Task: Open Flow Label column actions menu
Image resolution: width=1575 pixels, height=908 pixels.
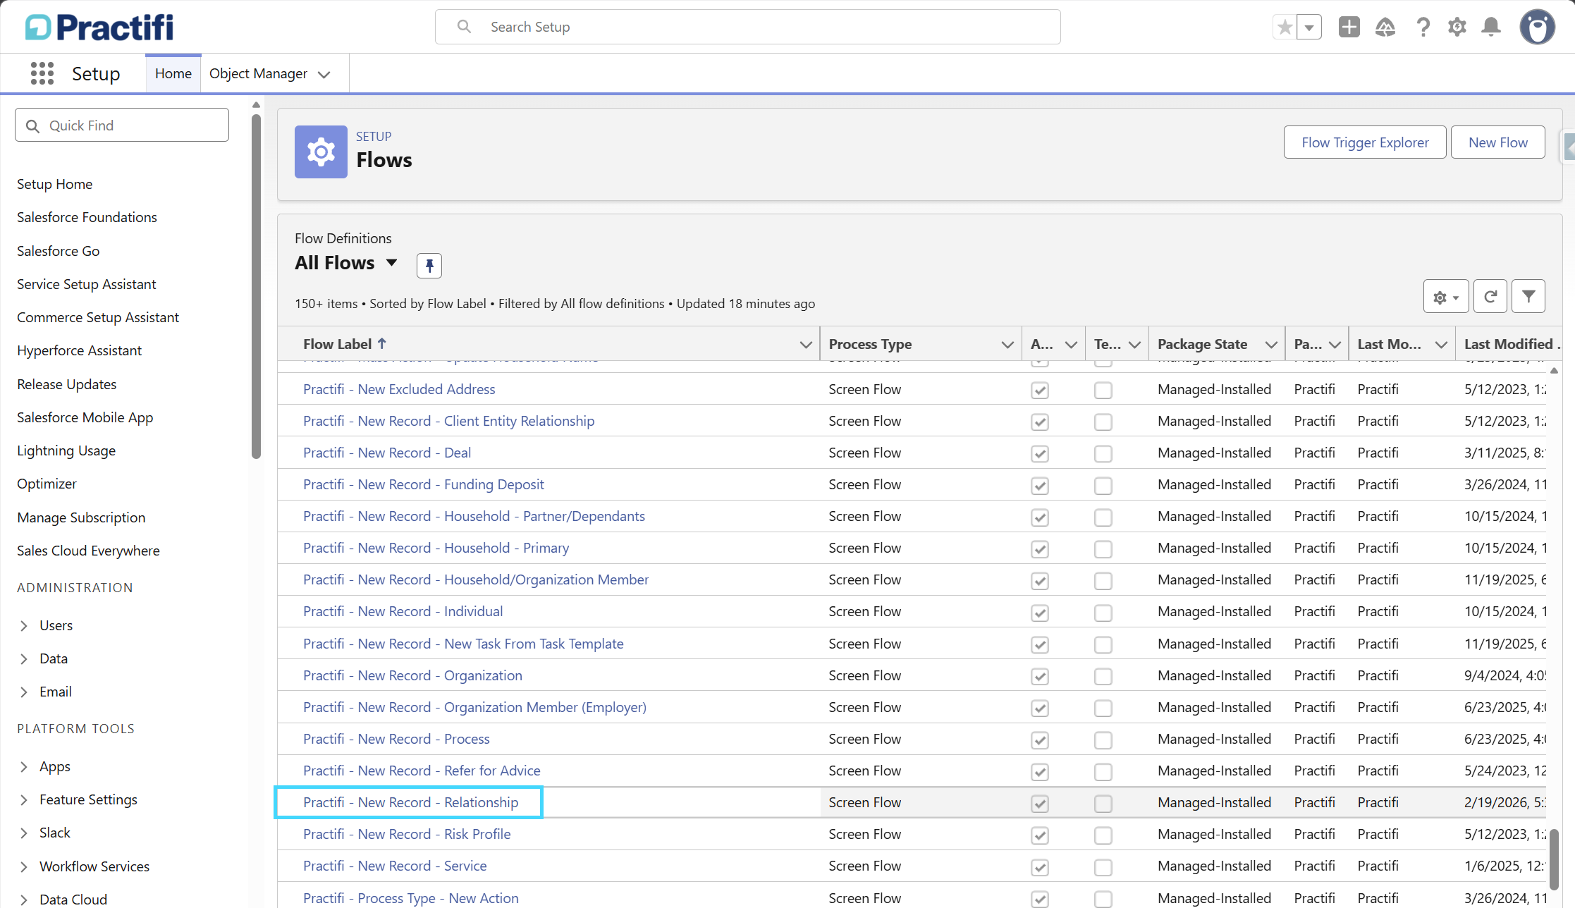Action: pyautogui.click(x=805, y=344)
